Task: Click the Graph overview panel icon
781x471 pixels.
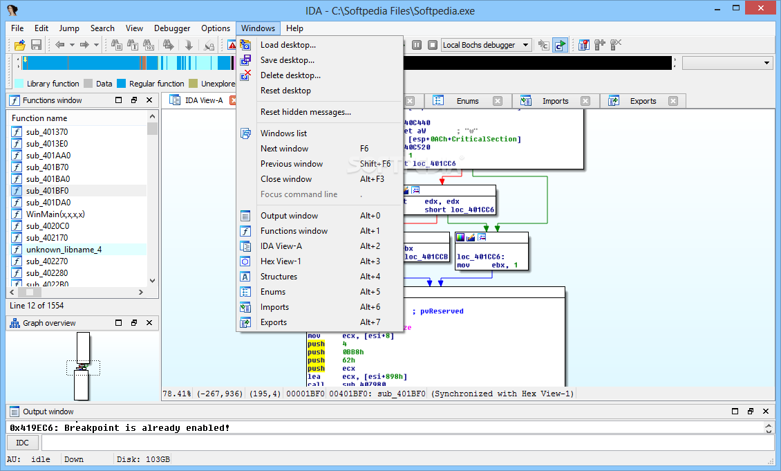Action: point(15,323)
